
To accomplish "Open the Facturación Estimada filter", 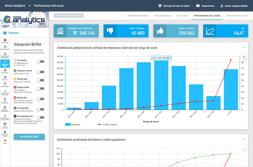I will (x=5, y=92).
